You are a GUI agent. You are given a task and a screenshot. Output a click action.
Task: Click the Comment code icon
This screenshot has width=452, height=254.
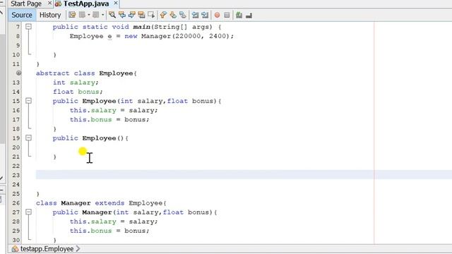click(x=239, y=15)
